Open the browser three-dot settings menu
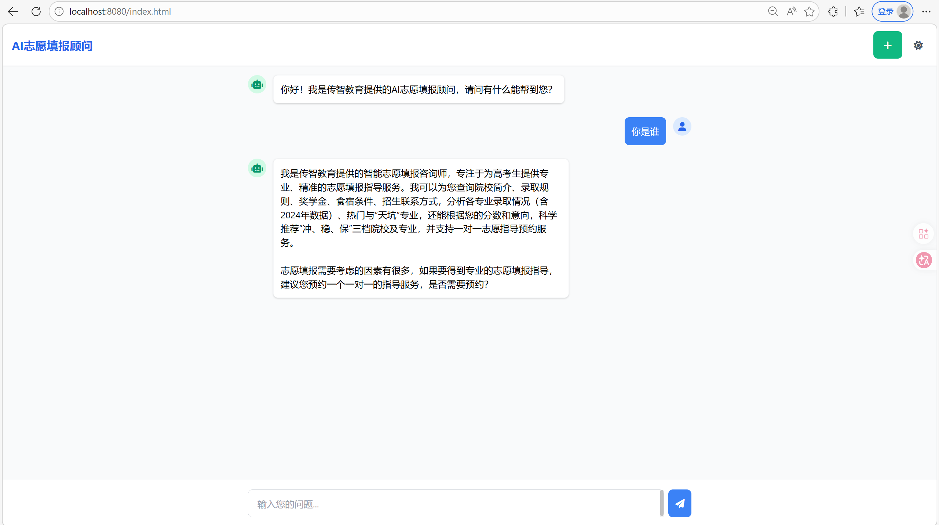Screen dimensions: 939x525 click(x=926, y=12)
